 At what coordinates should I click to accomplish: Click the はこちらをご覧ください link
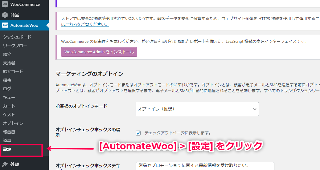85,24
